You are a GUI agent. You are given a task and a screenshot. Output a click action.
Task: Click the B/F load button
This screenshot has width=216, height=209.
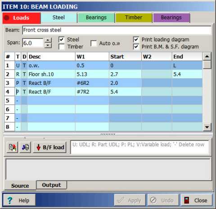click(x=49, y=147)
